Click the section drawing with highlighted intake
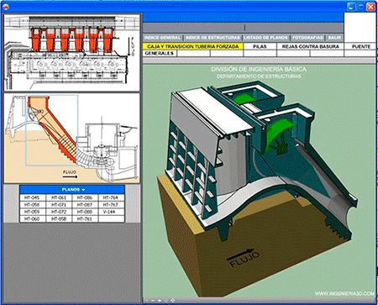Screen dimensions: 378x305 [71, 139]
